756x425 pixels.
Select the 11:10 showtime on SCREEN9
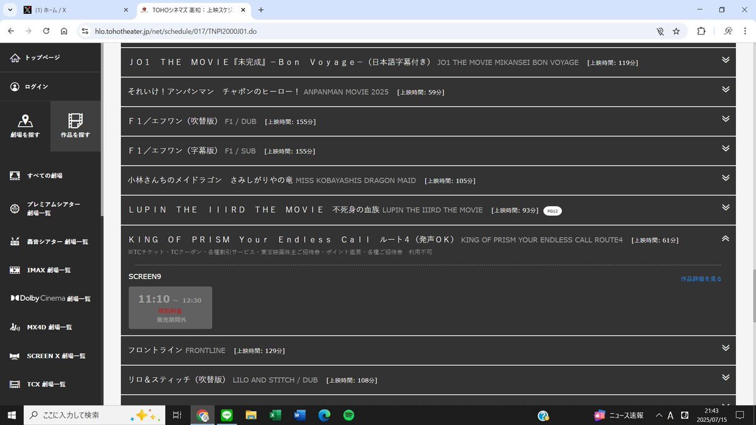[x=170, y=308]
